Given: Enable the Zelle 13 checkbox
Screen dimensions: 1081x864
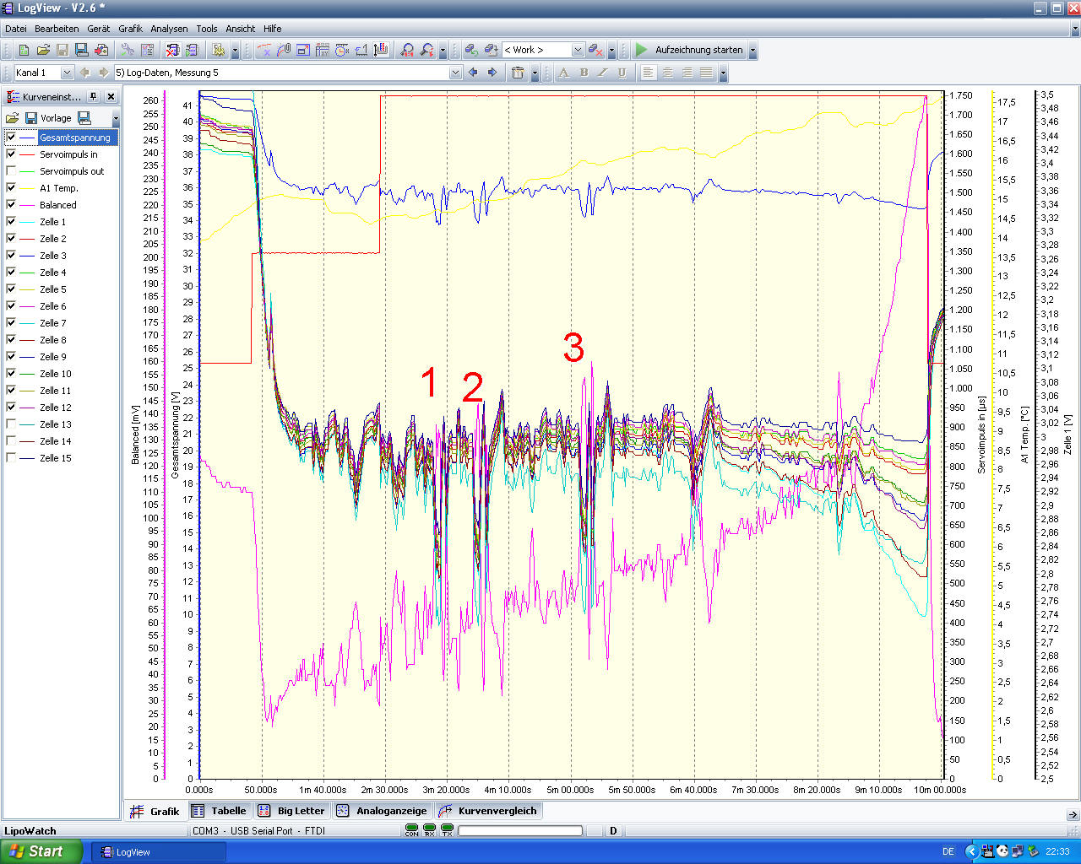Looking at the screenshot, I should tap(11, 424).
